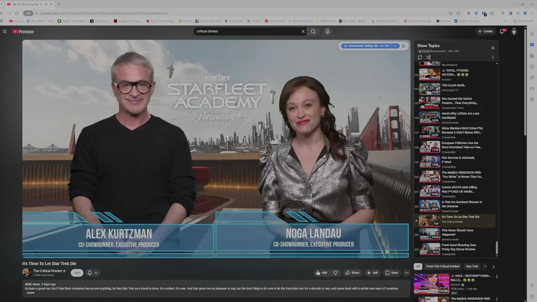This screenshot has width=537, height=302.
Task: Dislike the video with thumbs down
Action: coord(335,273)
